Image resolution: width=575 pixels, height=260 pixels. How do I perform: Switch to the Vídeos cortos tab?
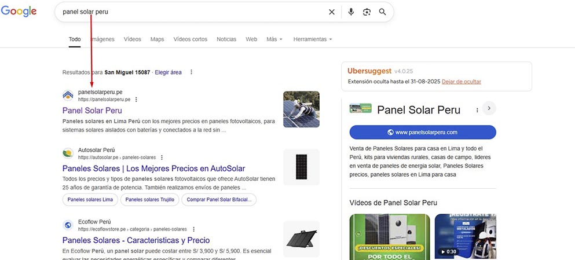click(x=191, y=39)
